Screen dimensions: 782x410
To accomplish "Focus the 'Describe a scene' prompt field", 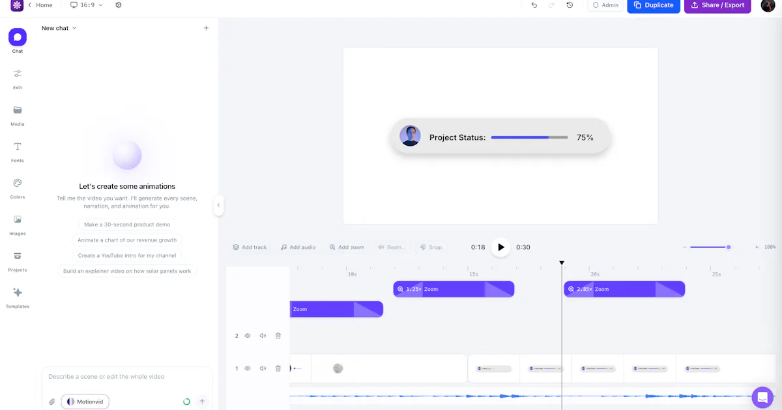I will 127,377.
